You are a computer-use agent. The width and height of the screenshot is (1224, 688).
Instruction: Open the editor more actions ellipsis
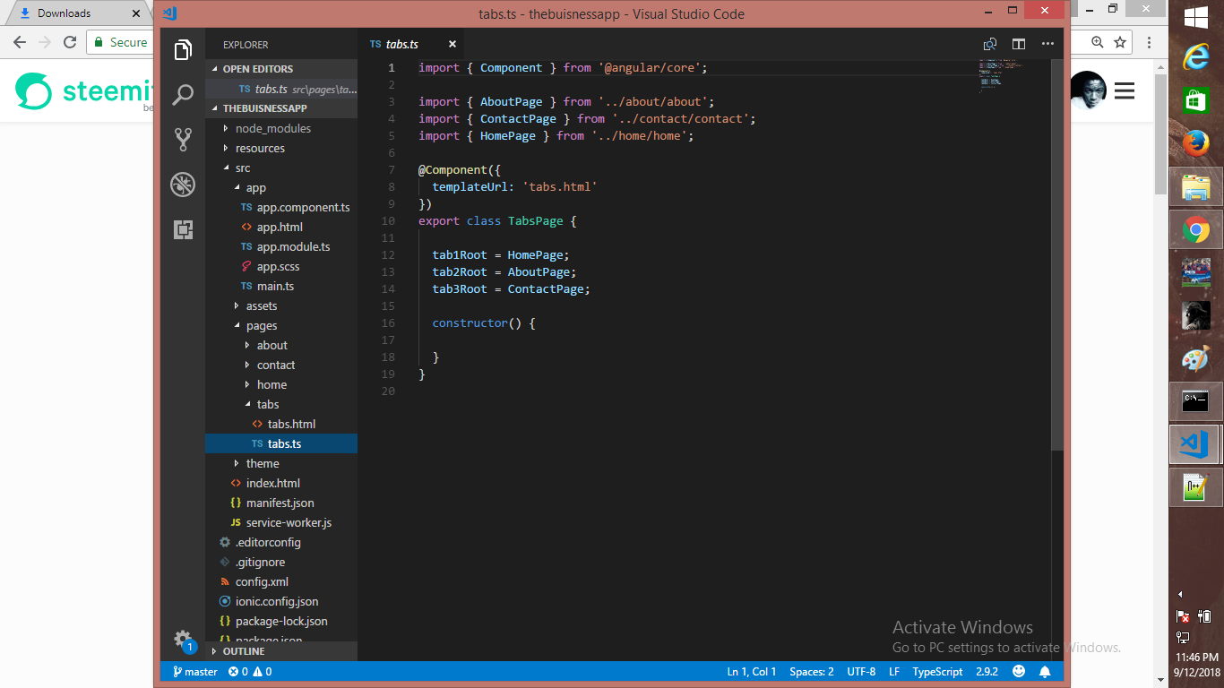(1047, 44)
